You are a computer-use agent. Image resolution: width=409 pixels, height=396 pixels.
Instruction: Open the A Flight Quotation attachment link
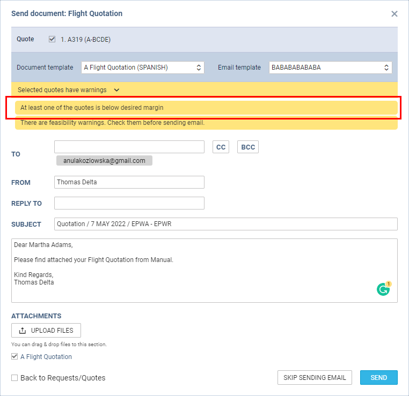[46, 357]
